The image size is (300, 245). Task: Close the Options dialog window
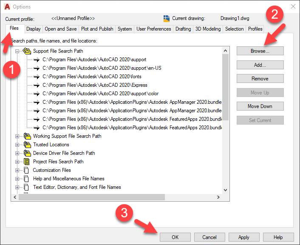[293, 6]
